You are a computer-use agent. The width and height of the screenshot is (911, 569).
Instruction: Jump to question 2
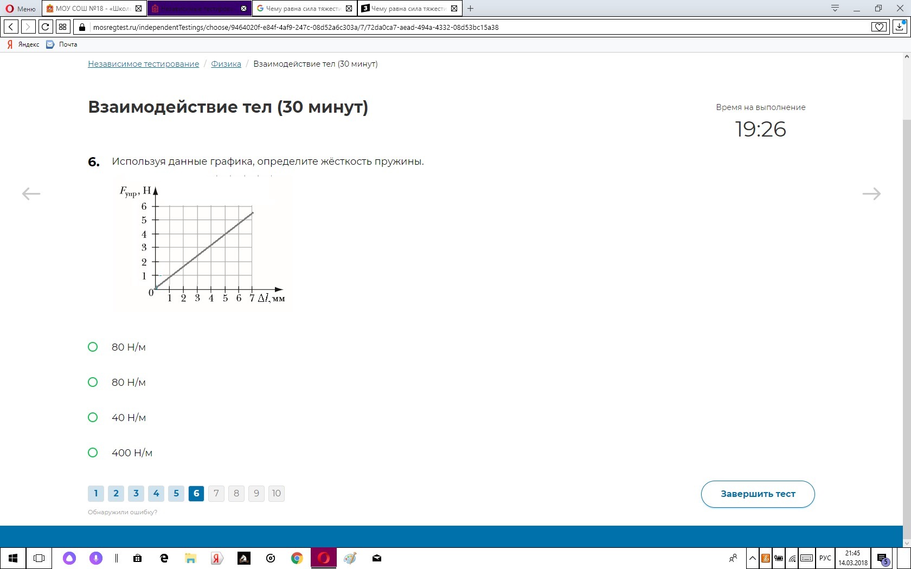(116, 493)
